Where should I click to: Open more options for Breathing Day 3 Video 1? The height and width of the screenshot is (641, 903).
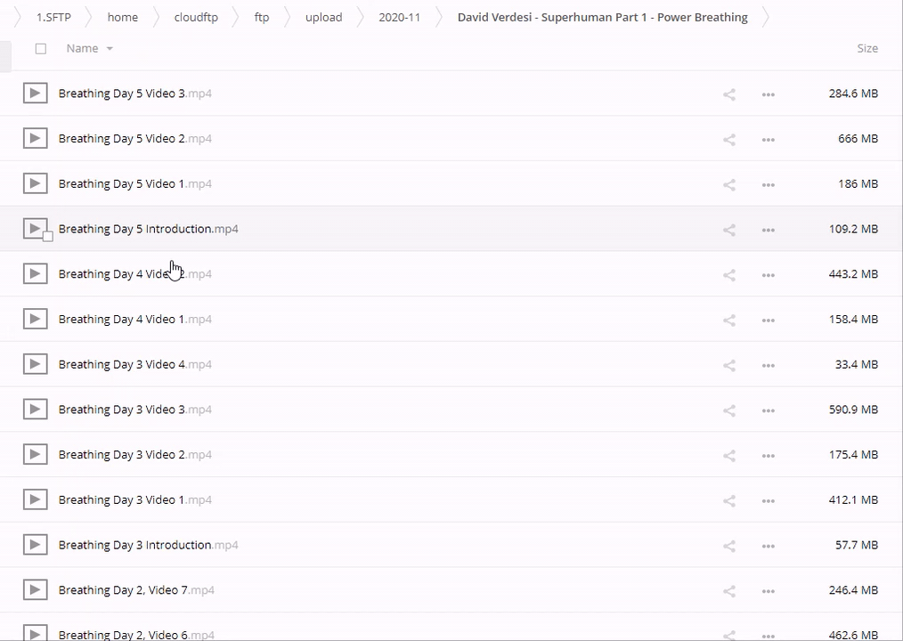(768, 500)
